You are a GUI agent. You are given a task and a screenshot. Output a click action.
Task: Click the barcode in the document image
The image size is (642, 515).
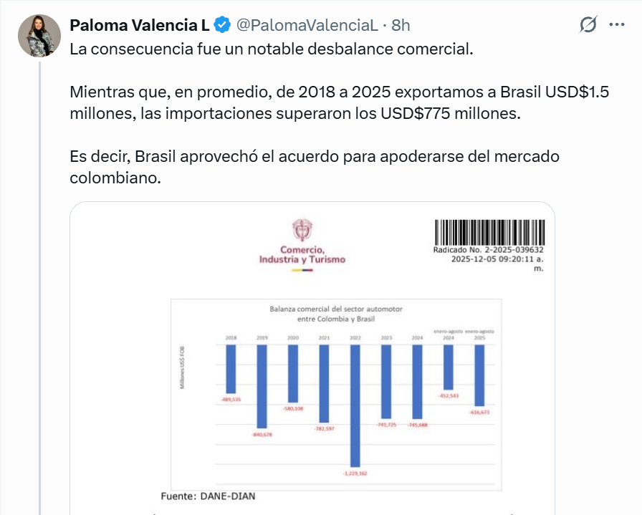(x=489, y=232)
